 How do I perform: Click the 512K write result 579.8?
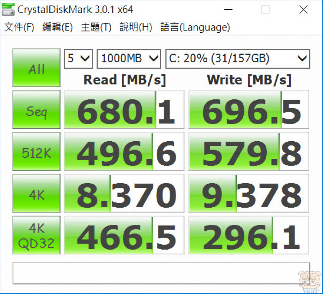point(249,151)
